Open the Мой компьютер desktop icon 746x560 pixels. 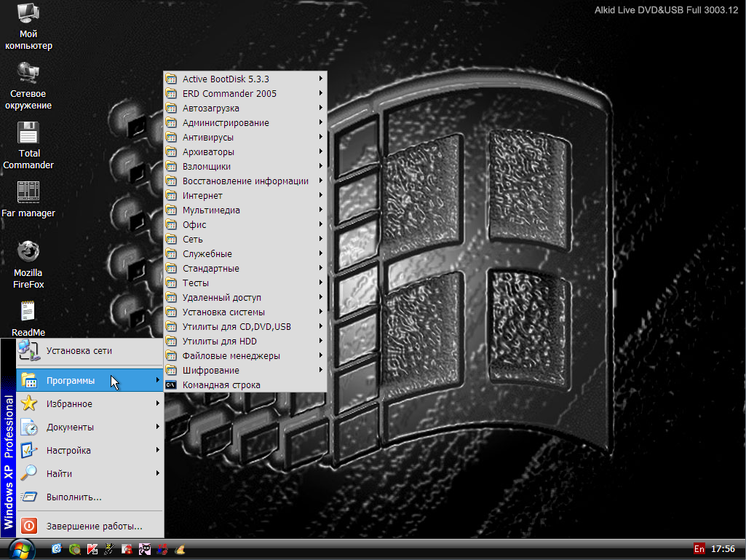point(28,15)
